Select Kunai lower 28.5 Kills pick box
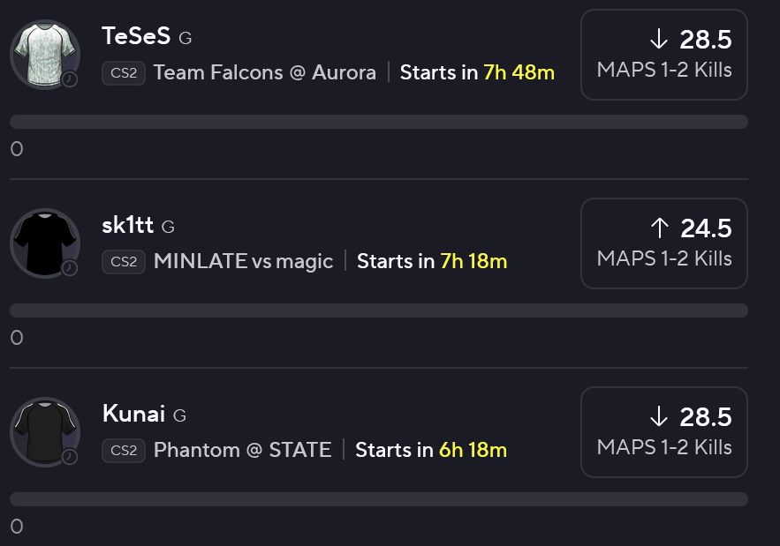Image resolution: width=780 pixels, height=546 pixels. click(x=664, y=431)
